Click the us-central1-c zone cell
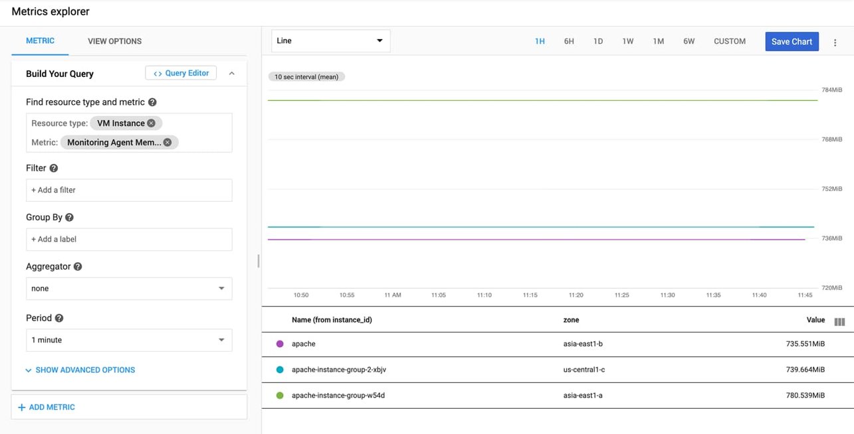Screen dimensions: 854x434 584,370
